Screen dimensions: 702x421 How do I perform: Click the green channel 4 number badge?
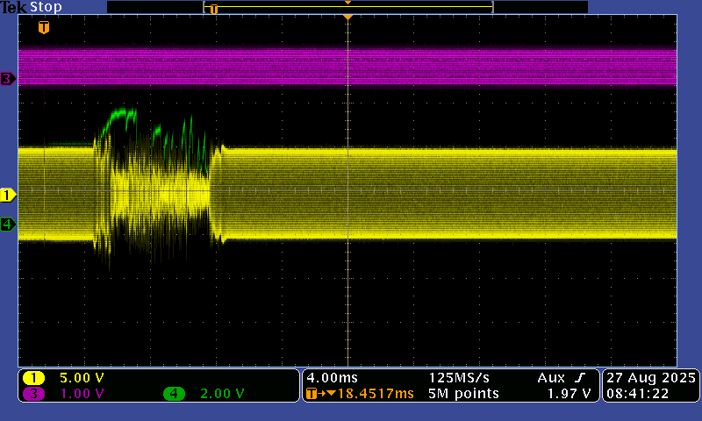point(174,394)
